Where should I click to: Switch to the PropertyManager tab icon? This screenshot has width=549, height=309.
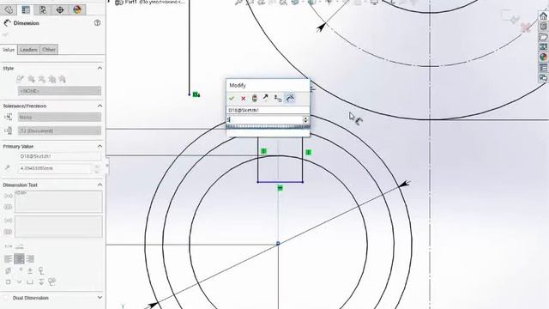26,9
